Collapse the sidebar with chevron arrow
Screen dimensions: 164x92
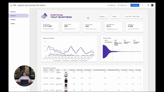(x=27, y=90)
